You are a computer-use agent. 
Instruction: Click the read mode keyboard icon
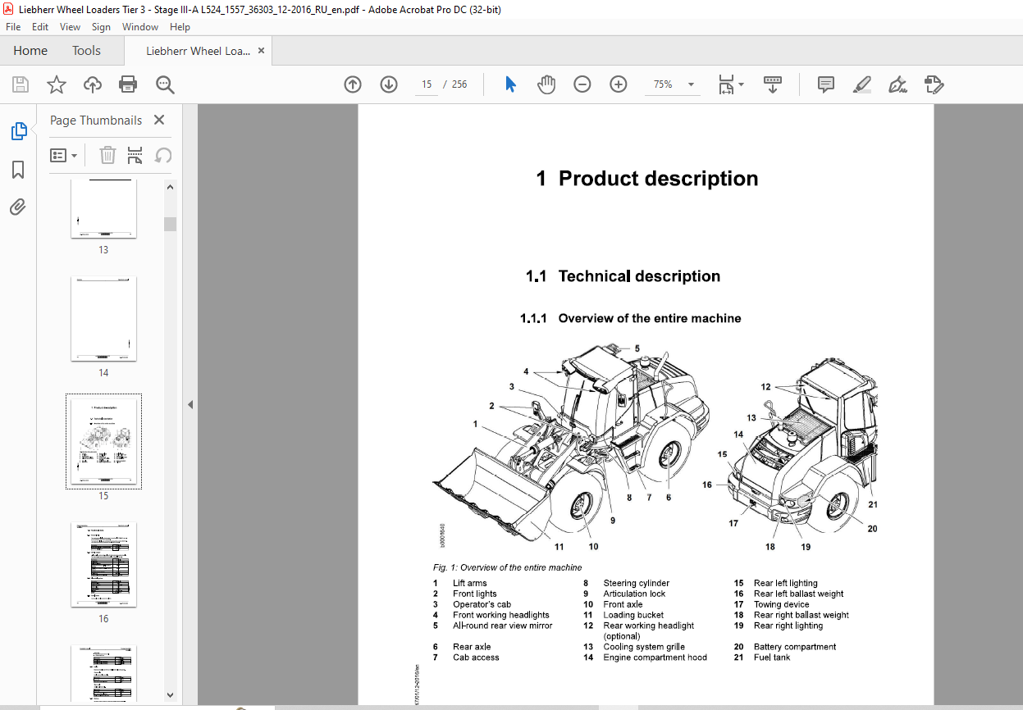coord(773,84)
